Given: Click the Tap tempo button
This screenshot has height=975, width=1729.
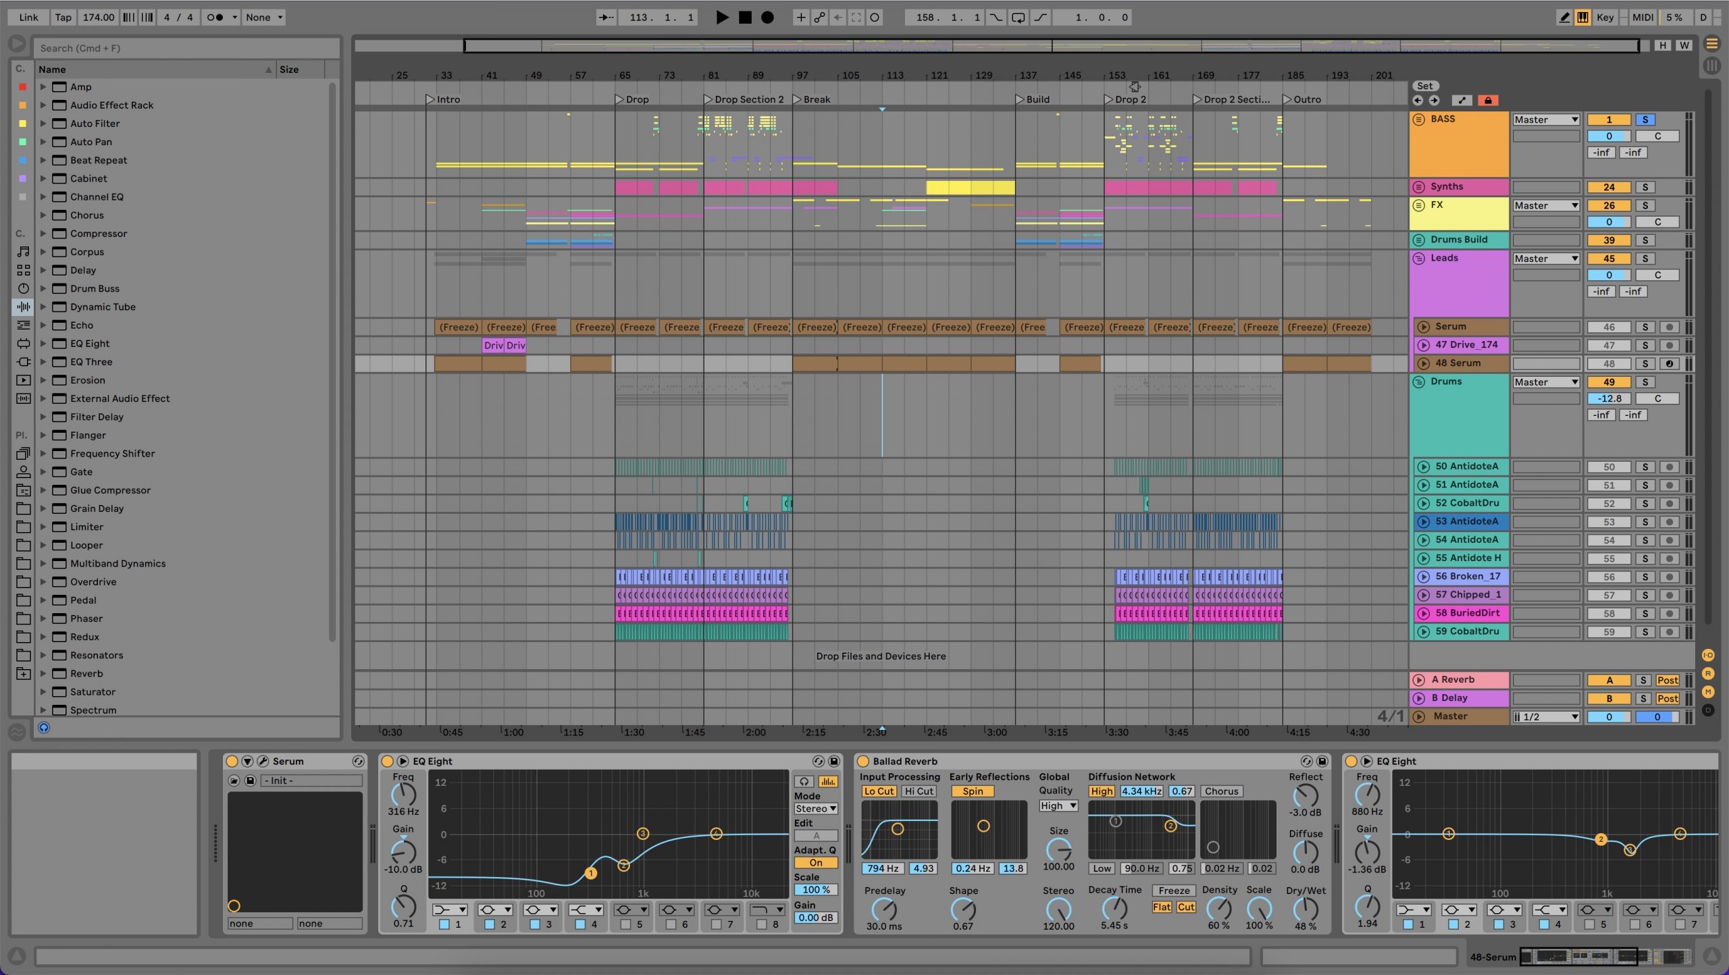Looking at the screenshot, I should (63, 17).
